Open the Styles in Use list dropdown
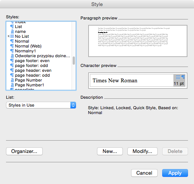Screen dimensions: 194x184 41,105
